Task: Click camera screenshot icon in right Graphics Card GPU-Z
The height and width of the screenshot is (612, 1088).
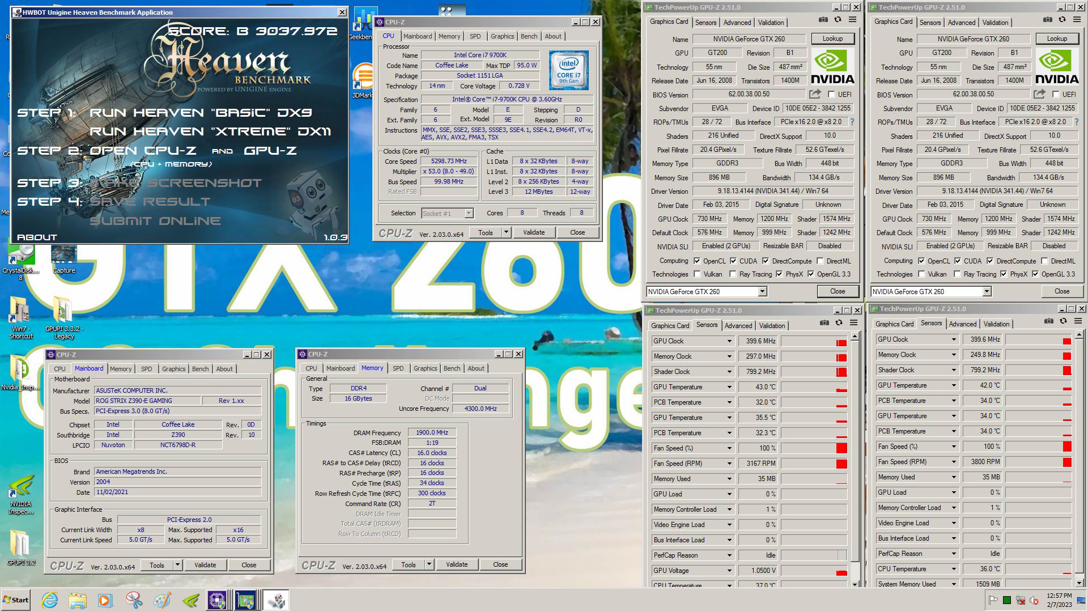Action: [1047, 20]
